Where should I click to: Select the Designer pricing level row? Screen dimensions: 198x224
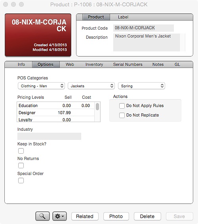coord(56,113)
